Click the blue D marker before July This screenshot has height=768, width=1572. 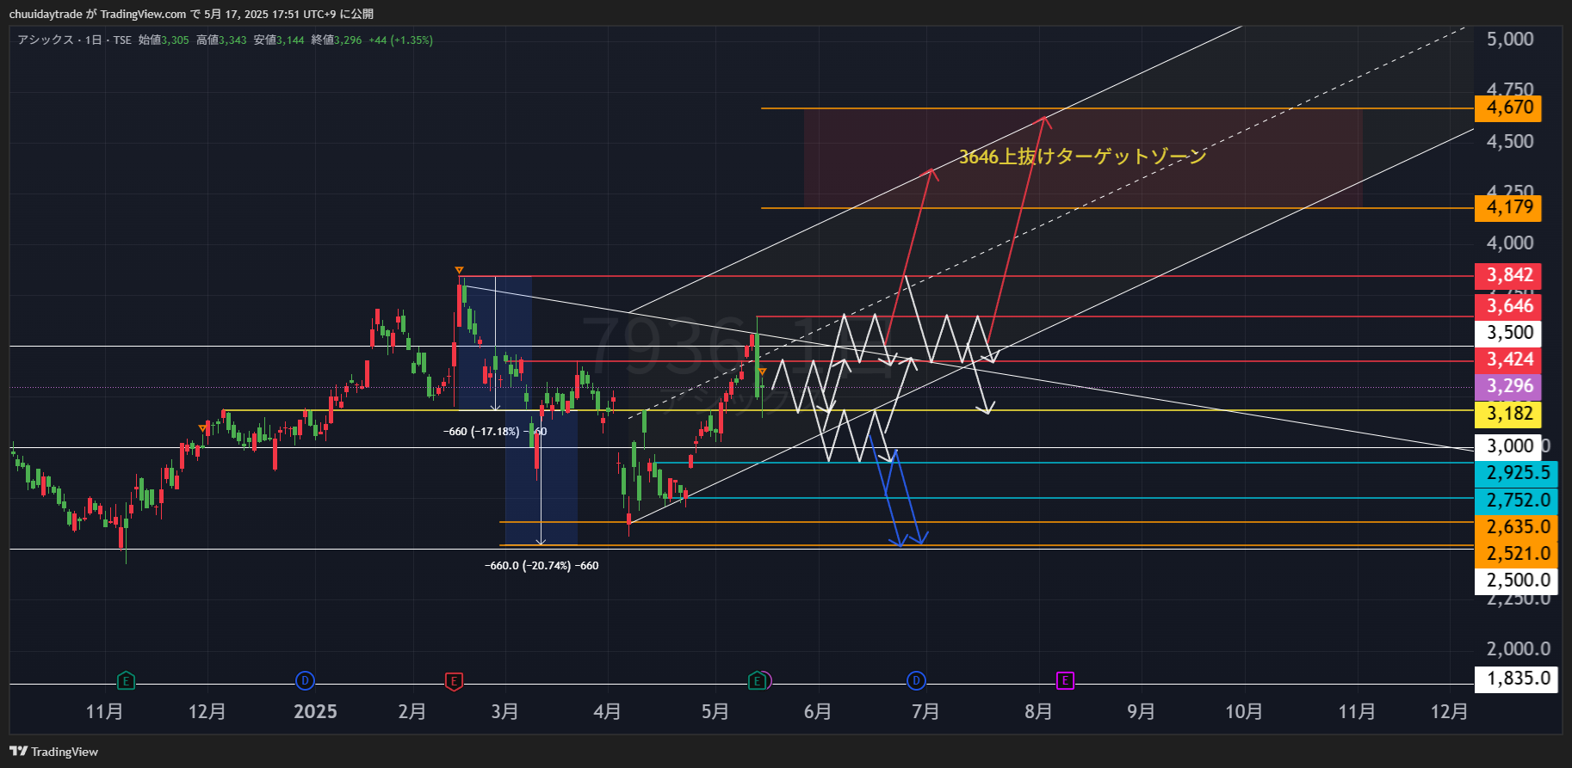[916, 681]
